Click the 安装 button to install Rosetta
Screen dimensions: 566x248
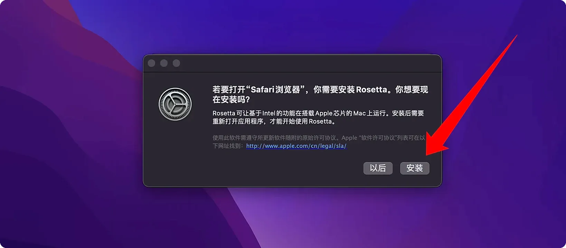[414, 168]
